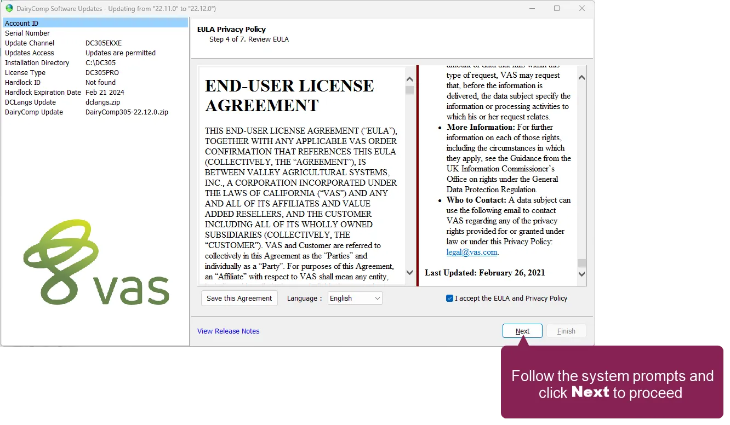The height and width of the screenshot is (425, 730).
Task: Select the Hardlock ID row
Action: 95,83
